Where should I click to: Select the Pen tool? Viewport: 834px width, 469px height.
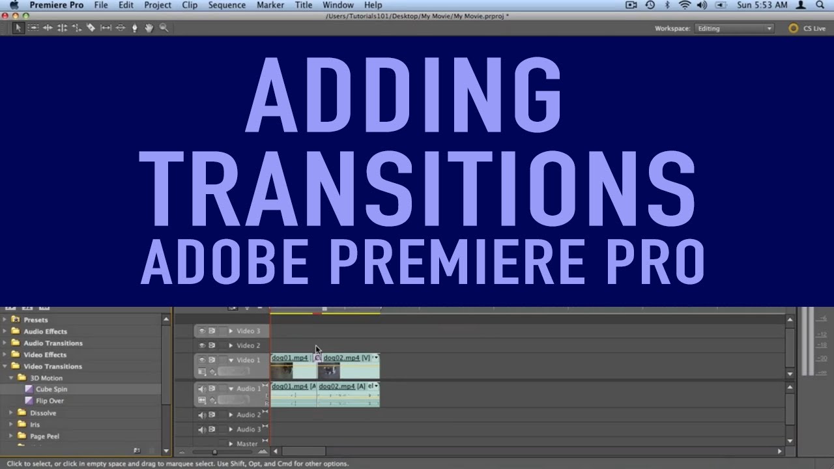point(134,27)
